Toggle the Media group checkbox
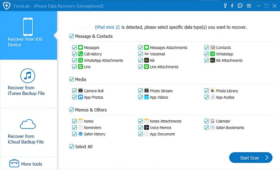The height and width of the screenshot is (170, 280). 72,79
